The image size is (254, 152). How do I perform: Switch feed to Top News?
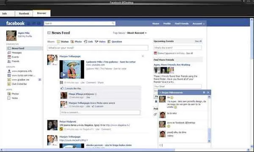[119, 33]
